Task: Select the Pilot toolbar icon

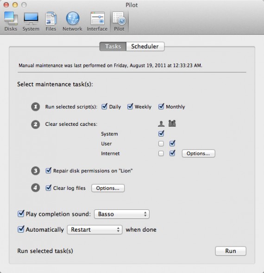Action: pos(119,21)
